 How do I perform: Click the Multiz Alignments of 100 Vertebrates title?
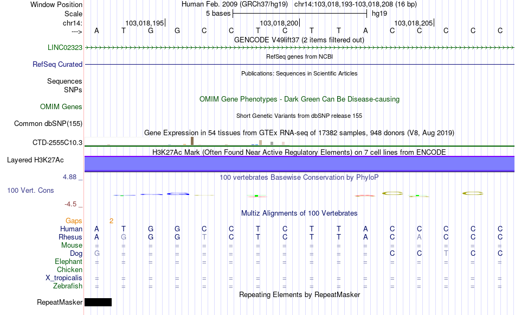click(x=299, y=213)
